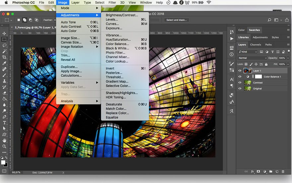Add layer style with fx icon
This screenshot has width=292, height=183.
coord(252,171)
